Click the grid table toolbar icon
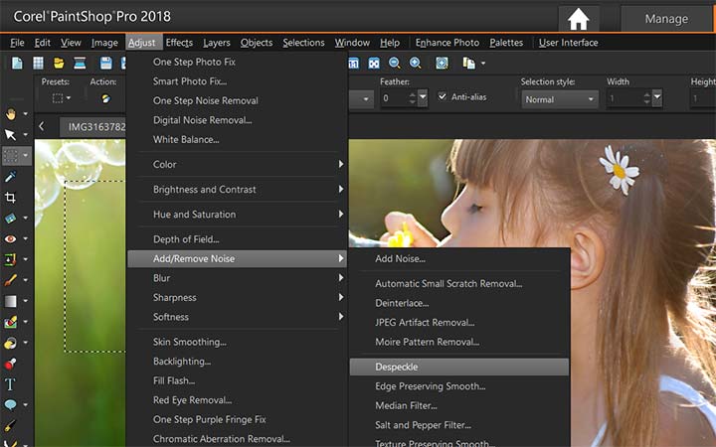The image size is (716, 447). click(39, 63)
